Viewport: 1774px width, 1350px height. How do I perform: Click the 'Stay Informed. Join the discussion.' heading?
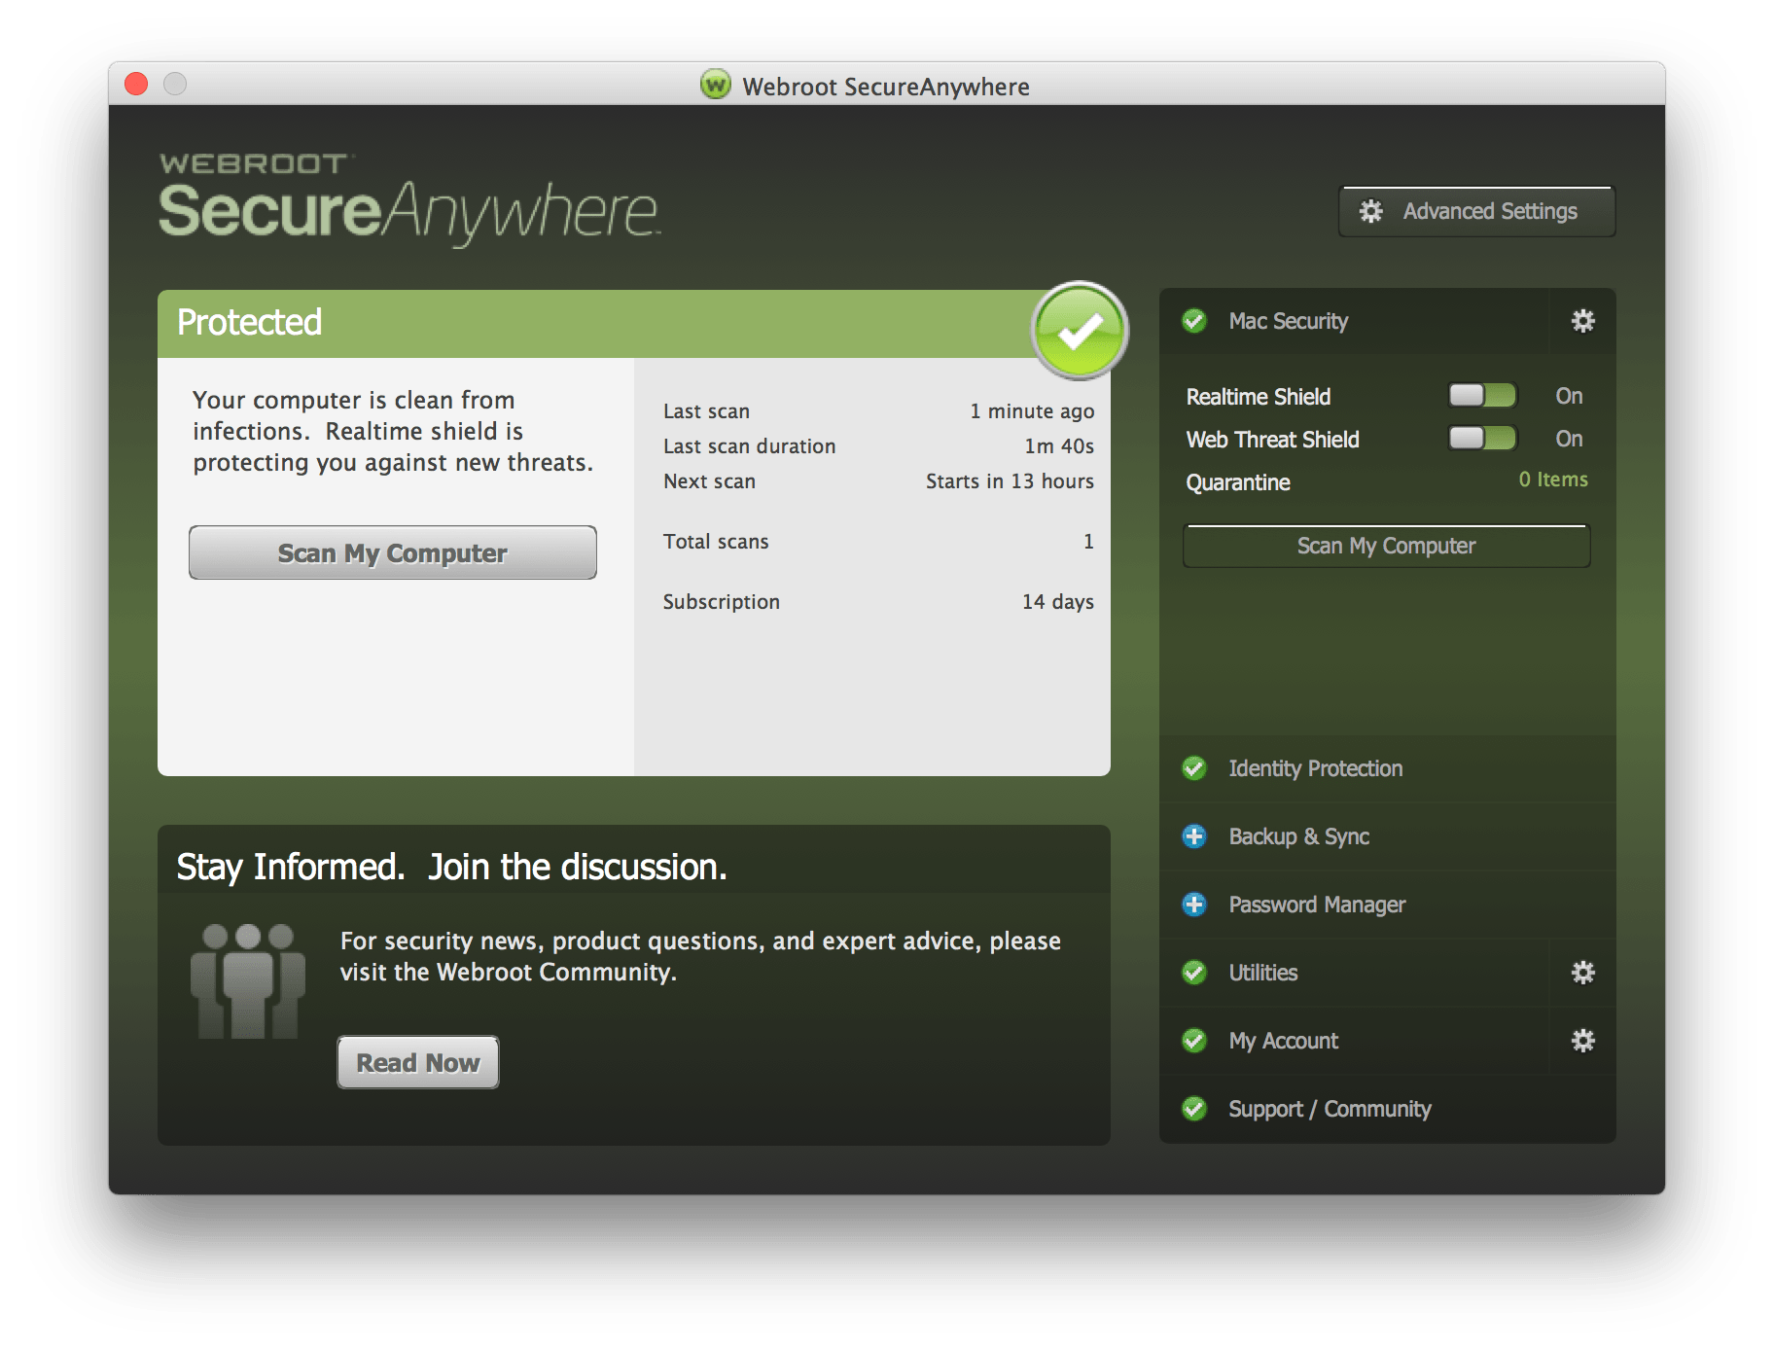(x=451, y=867)
